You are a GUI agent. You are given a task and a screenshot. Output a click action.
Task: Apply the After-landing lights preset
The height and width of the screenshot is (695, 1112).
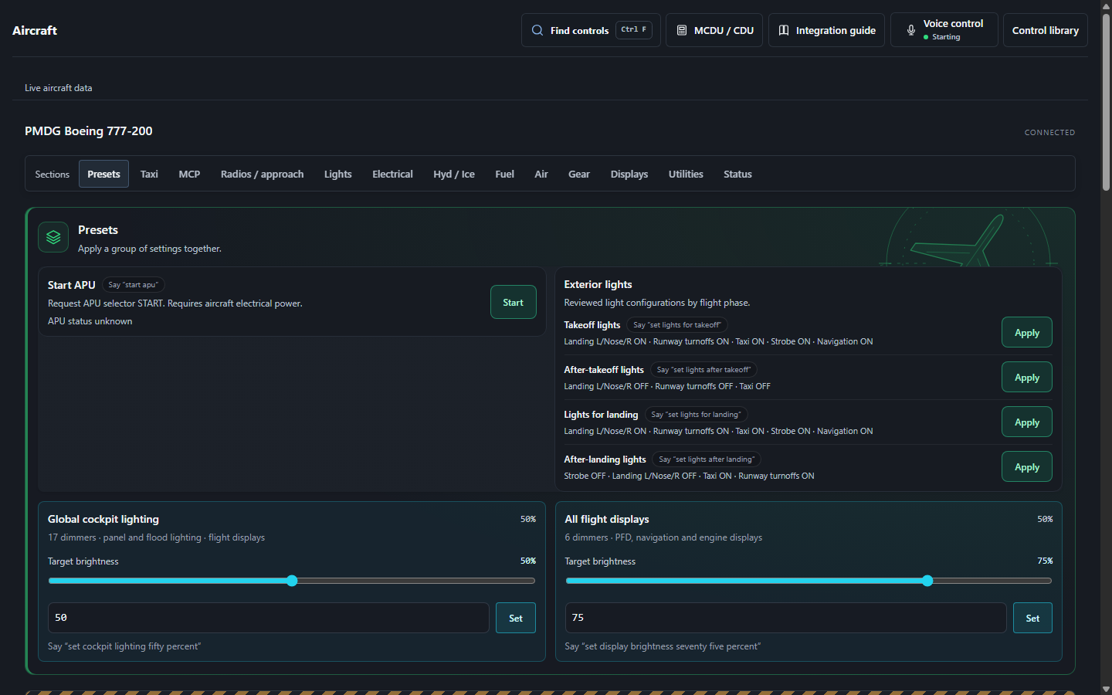coord(1027,466)
